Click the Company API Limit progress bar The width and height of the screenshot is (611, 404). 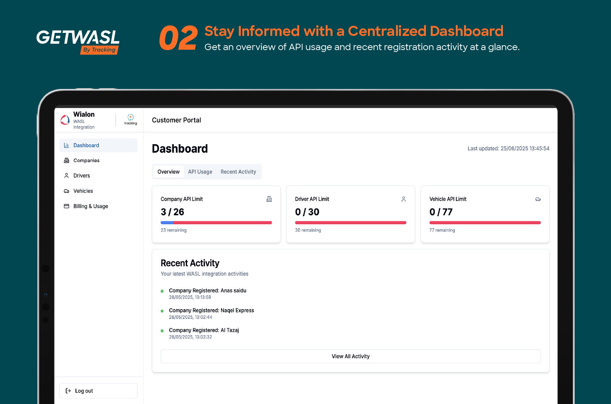pyautogui.click(x=216, y=223)
